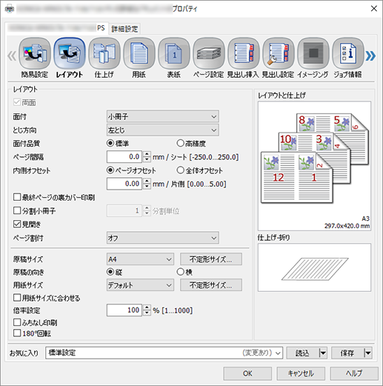Select 縦 for 原稿の向き
383x386 pixels.
114,272
